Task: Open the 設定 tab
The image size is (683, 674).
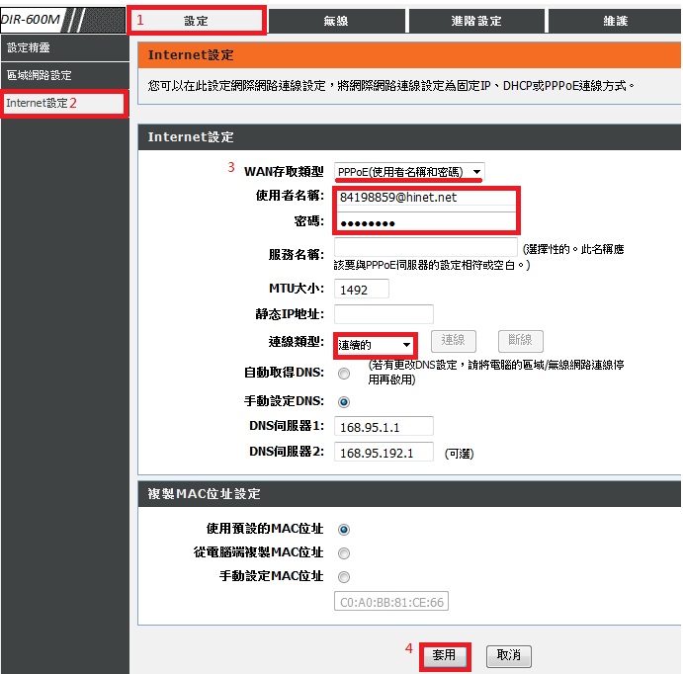Action: [197, 20]
